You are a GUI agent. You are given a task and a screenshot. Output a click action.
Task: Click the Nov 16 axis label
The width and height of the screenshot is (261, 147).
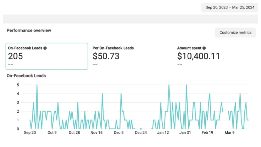click(96, 133)
